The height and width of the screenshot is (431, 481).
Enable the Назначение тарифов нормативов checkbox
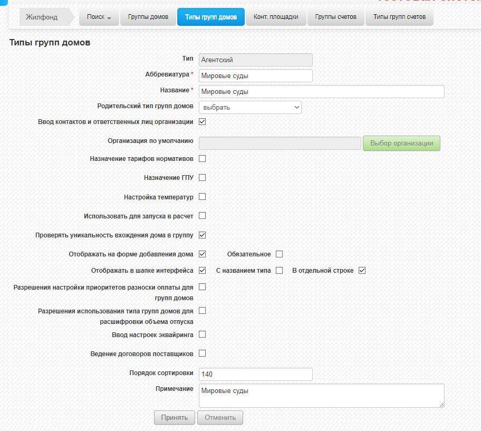[x=202, y=159]
